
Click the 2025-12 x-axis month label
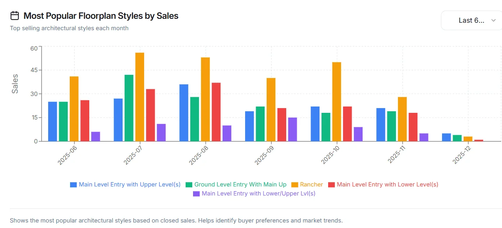click(x=461, y=154)
